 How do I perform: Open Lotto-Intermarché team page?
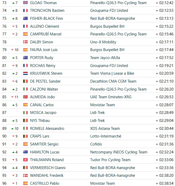106,136
